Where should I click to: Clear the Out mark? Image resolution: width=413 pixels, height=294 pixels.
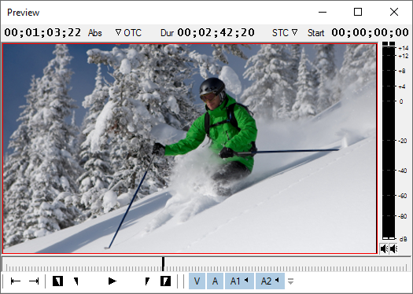pos(147,281)
